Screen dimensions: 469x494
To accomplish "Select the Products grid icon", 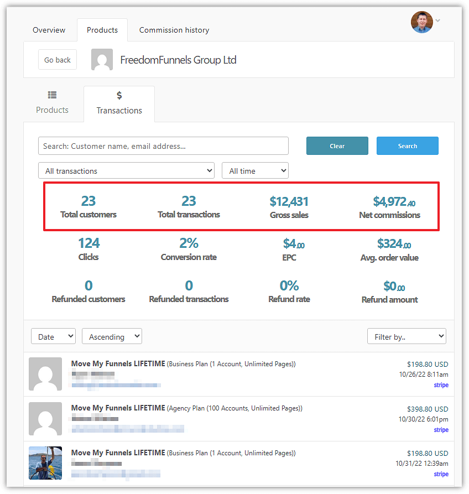I will (52, 95).
